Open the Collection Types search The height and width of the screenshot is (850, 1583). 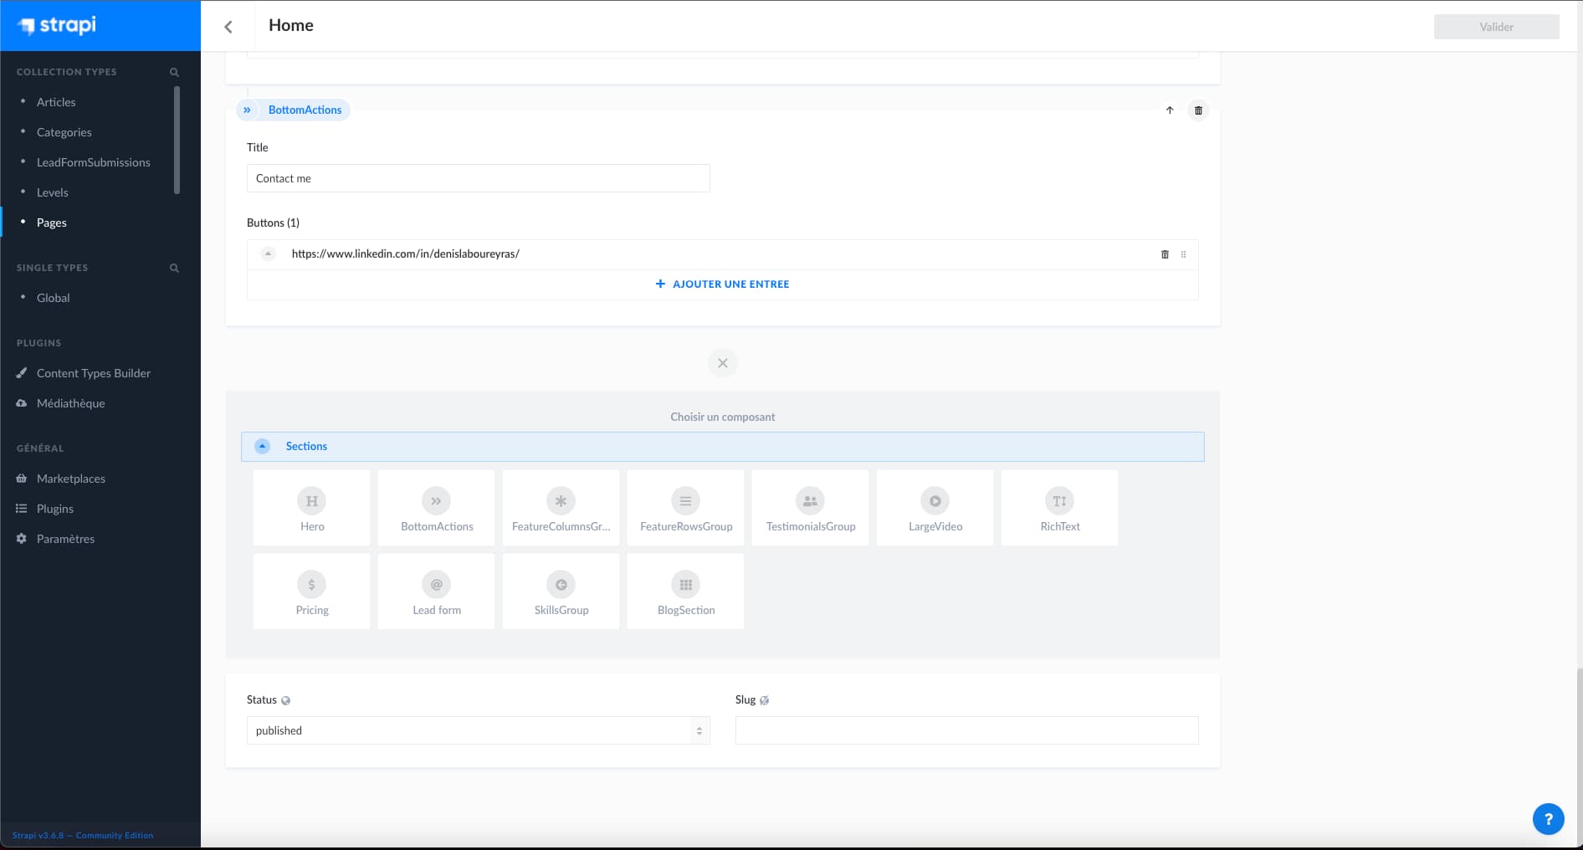[x=173, y=72]
